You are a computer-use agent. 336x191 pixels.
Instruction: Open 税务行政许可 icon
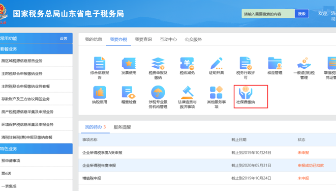(246, 63)
